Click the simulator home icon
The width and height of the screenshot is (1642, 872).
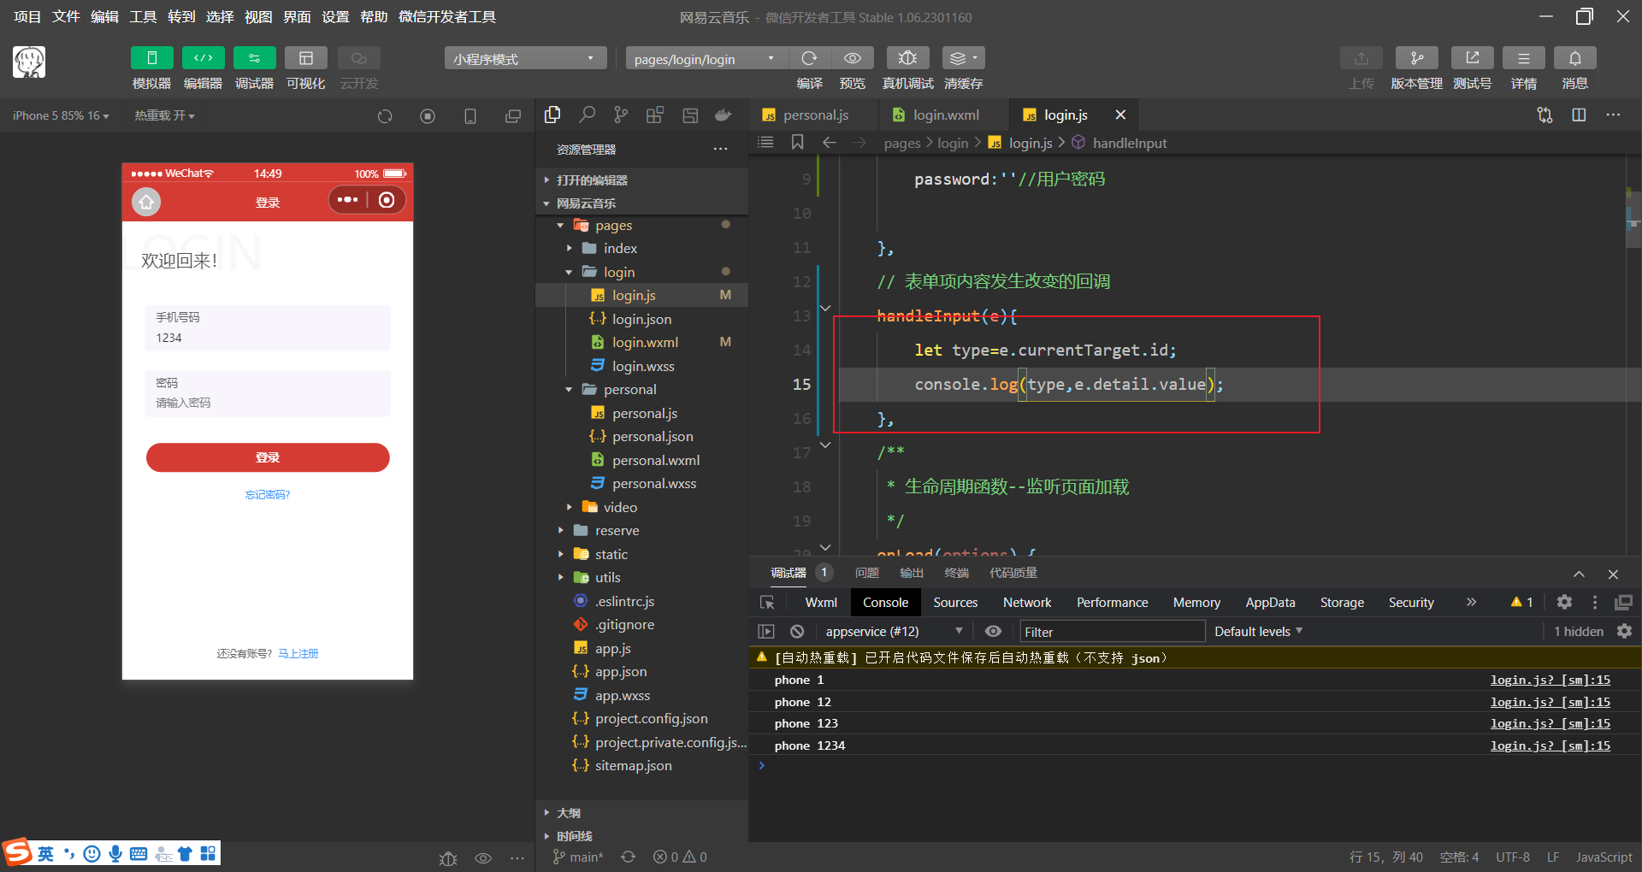click(146, 202)
